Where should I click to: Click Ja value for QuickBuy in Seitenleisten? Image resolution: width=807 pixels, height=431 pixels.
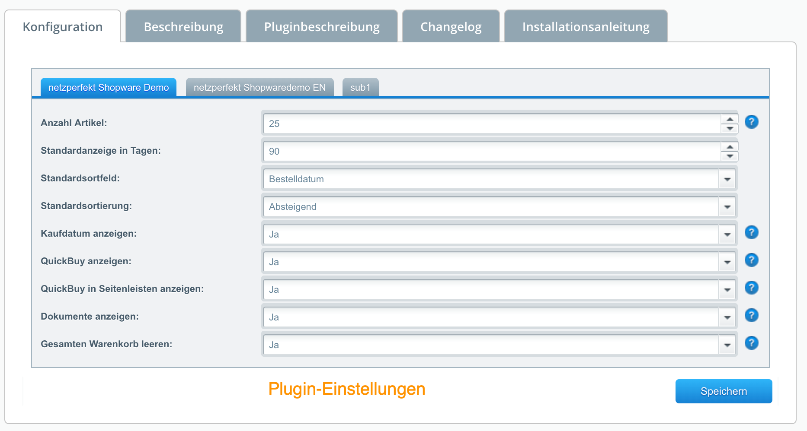(x=274, y=289)
